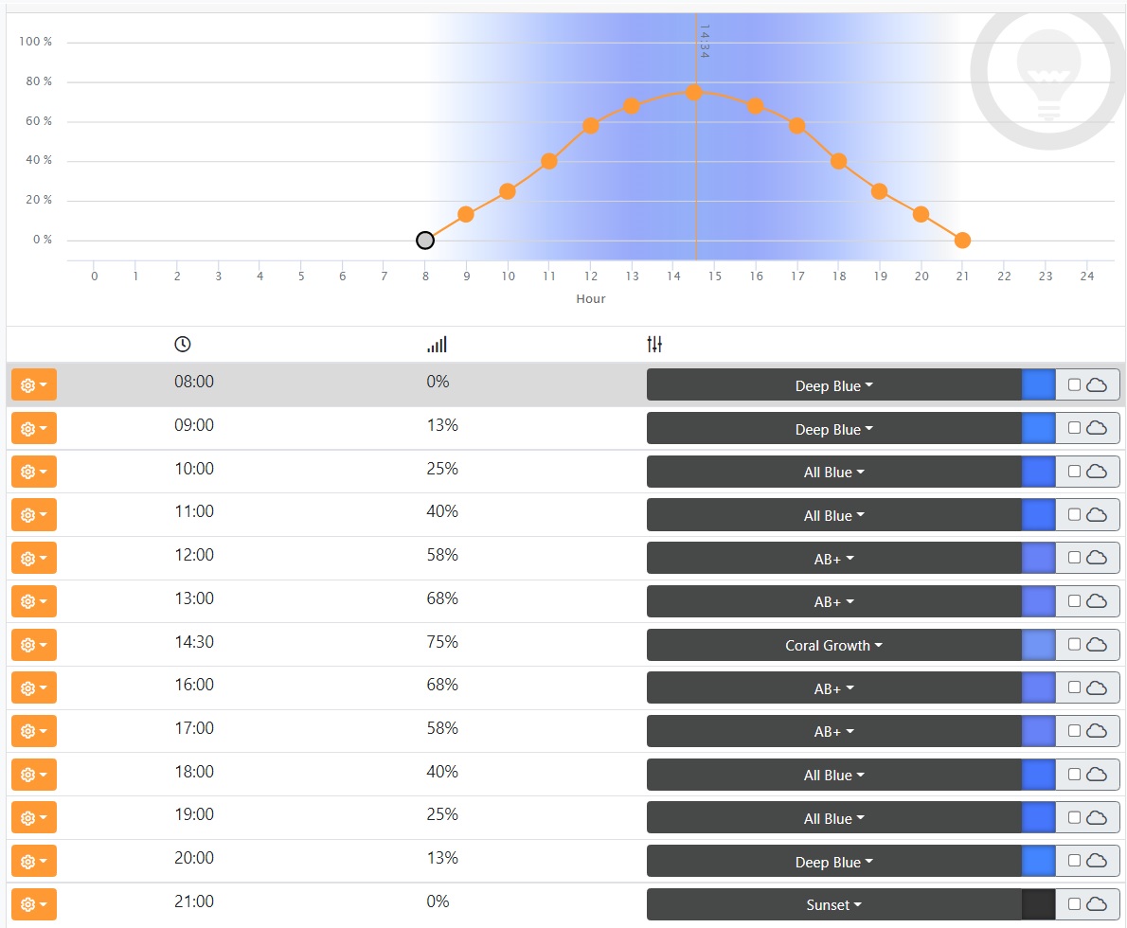This screenshot has height=928, width=1127.
Task: Select the grey 08:00 point on the graph
Action: 425,241
